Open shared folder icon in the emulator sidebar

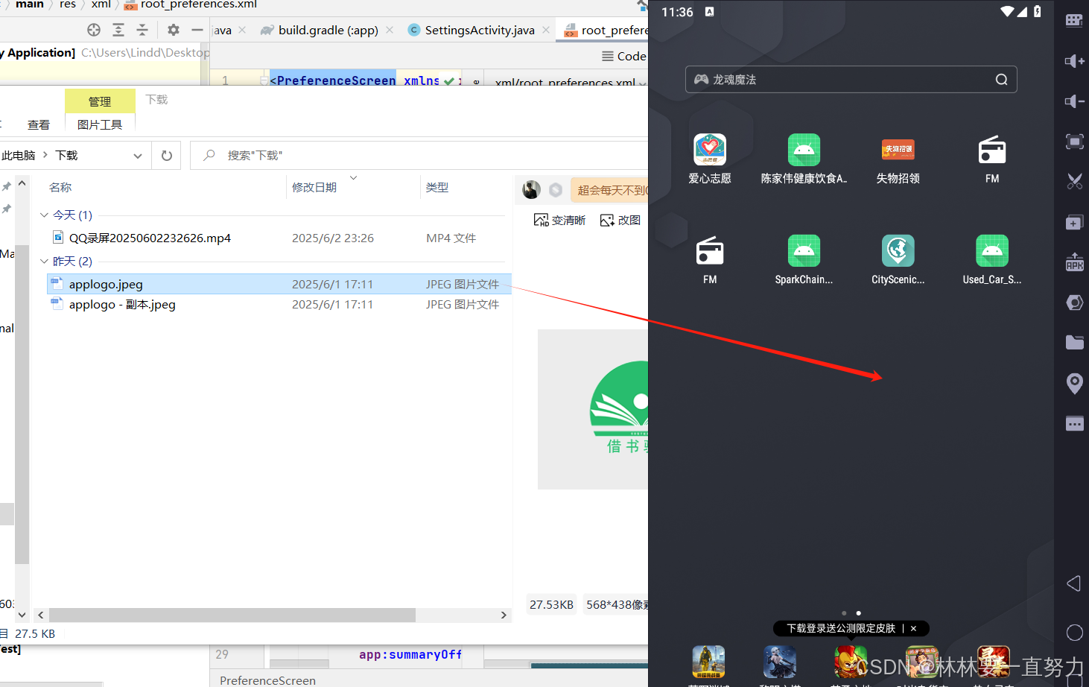[x=1074, y=343]
